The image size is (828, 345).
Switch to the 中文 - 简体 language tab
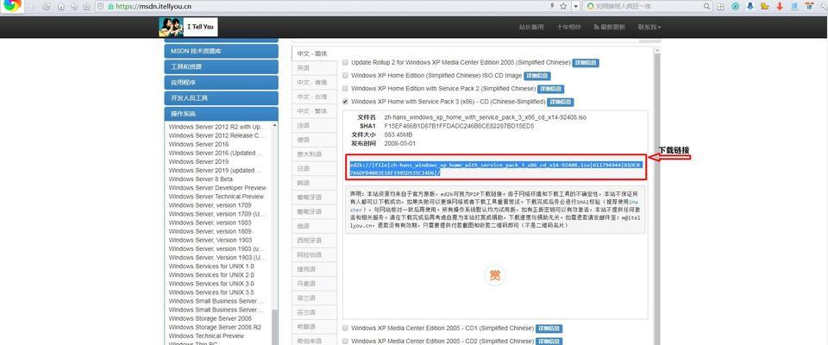[x=313, y=53]
